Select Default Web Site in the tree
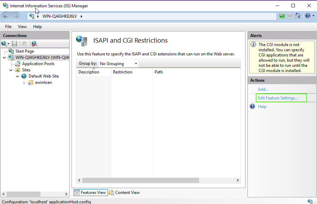Image resolution: width=317 pixels, height=204 pixels. click(44, 76)
